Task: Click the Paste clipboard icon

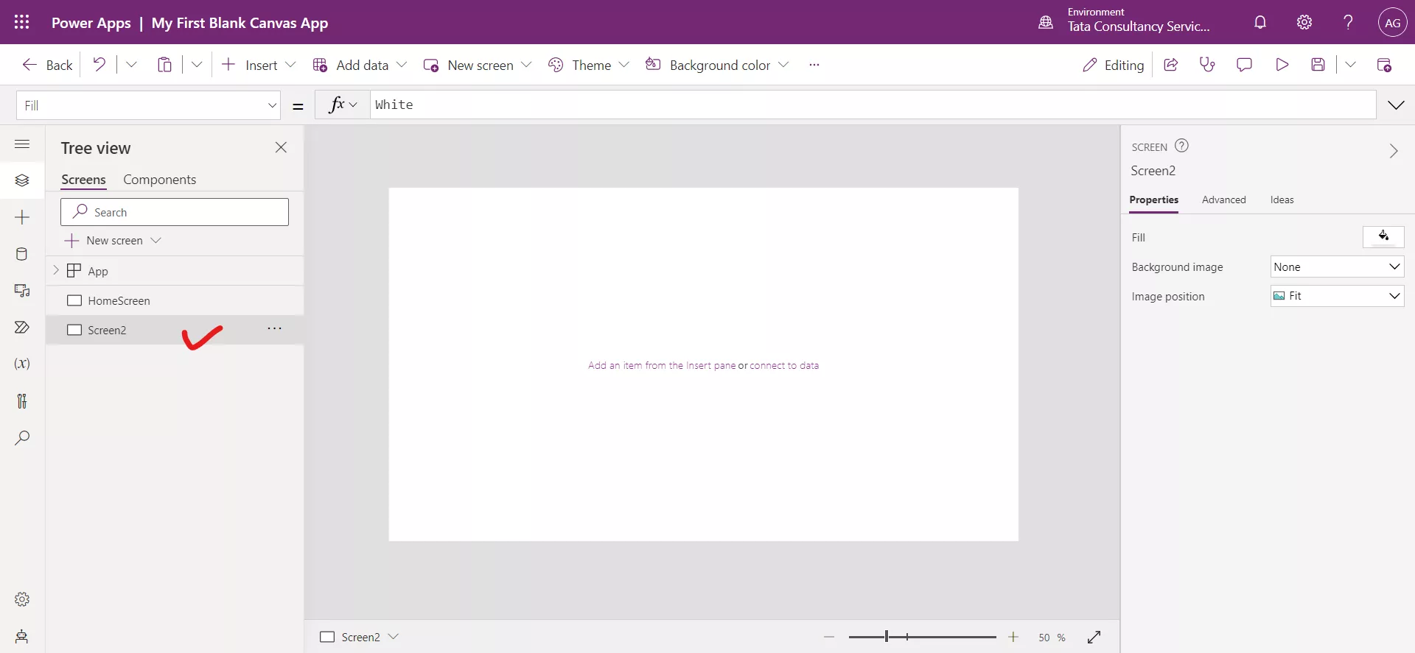Action: point(164,65)
